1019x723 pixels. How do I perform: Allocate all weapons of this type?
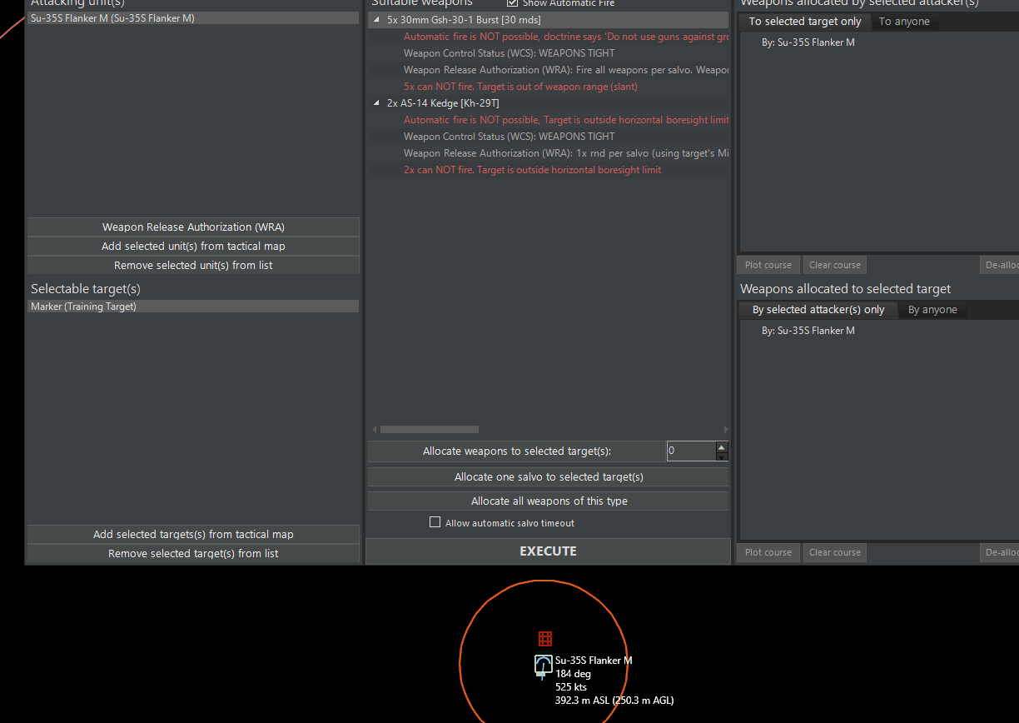coord(548,501)
